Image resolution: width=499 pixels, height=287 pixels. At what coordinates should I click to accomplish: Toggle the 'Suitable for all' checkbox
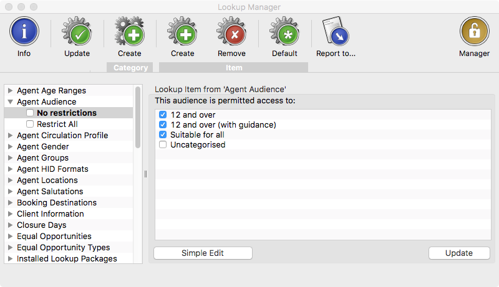[163, 134]
